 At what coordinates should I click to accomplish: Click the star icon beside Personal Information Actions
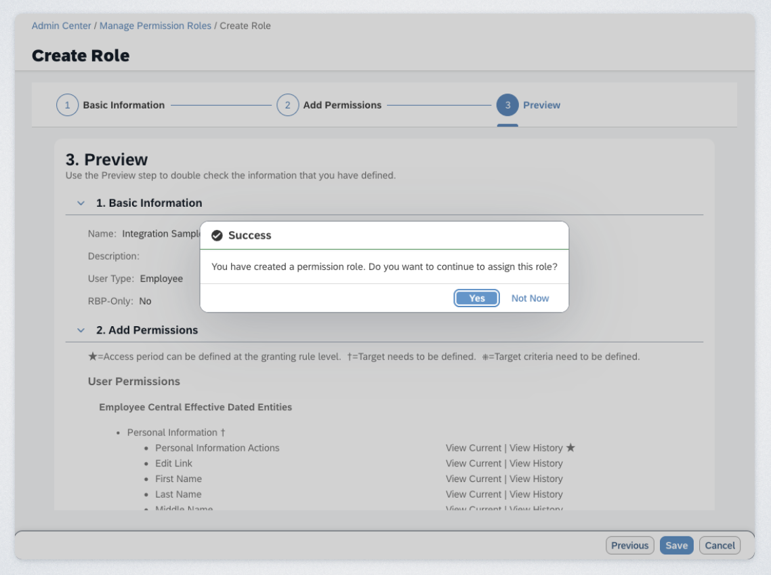tap(570, 448)
